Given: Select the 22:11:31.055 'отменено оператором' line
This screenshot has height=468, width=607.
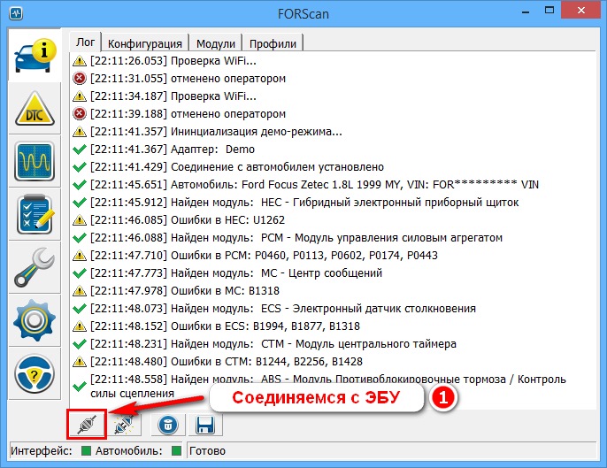Looking at the screenshot, I should point(333,79).
